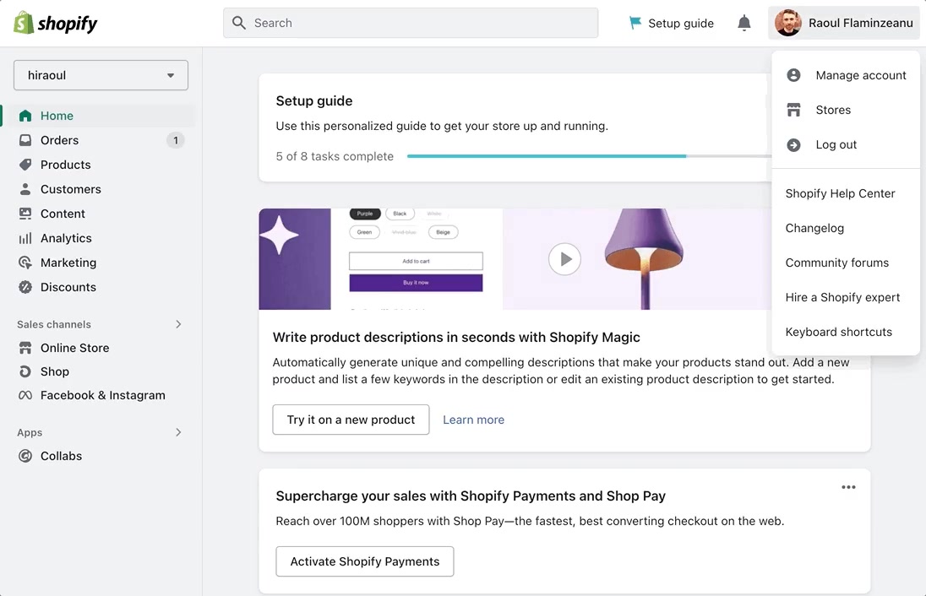Open the hiraoul store switcher dropdown
The width and height of the screenshot is (926, 596).
[101, 75]
